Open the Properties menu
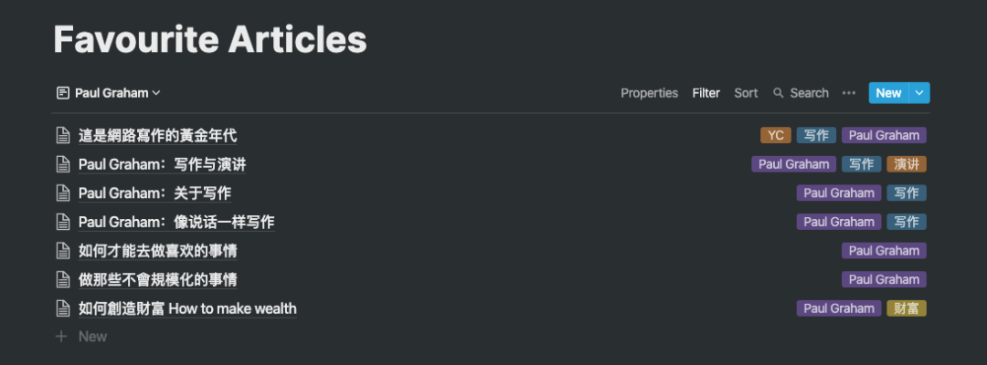Viewport: 987px width, 365px height. tap(649, 93)
